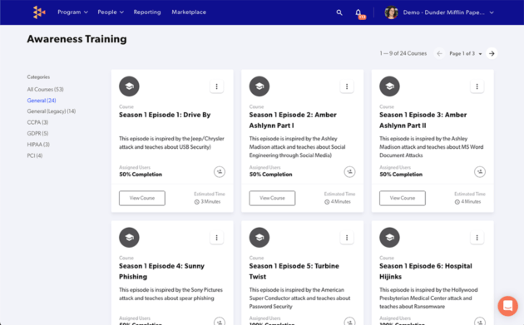524x325 pixels.
Task: Open Page 1 of 3 dropdown
Action: pos(466,53)
